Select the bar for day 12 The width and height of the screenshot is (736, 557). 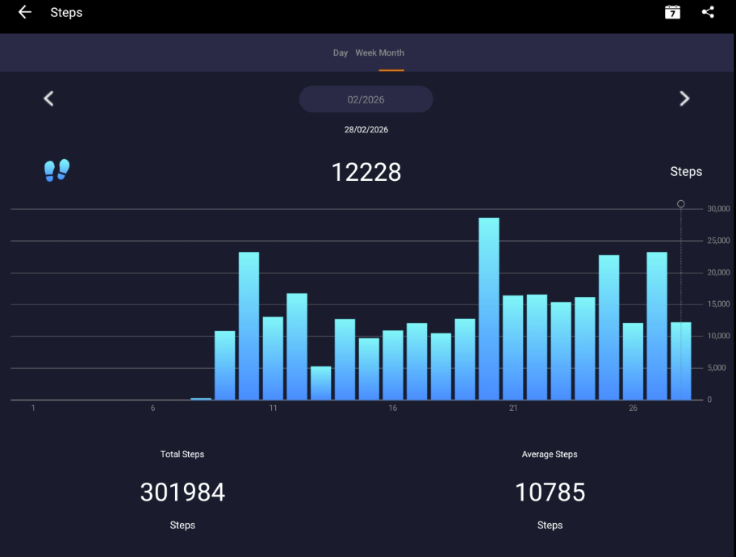coord(297,346)
